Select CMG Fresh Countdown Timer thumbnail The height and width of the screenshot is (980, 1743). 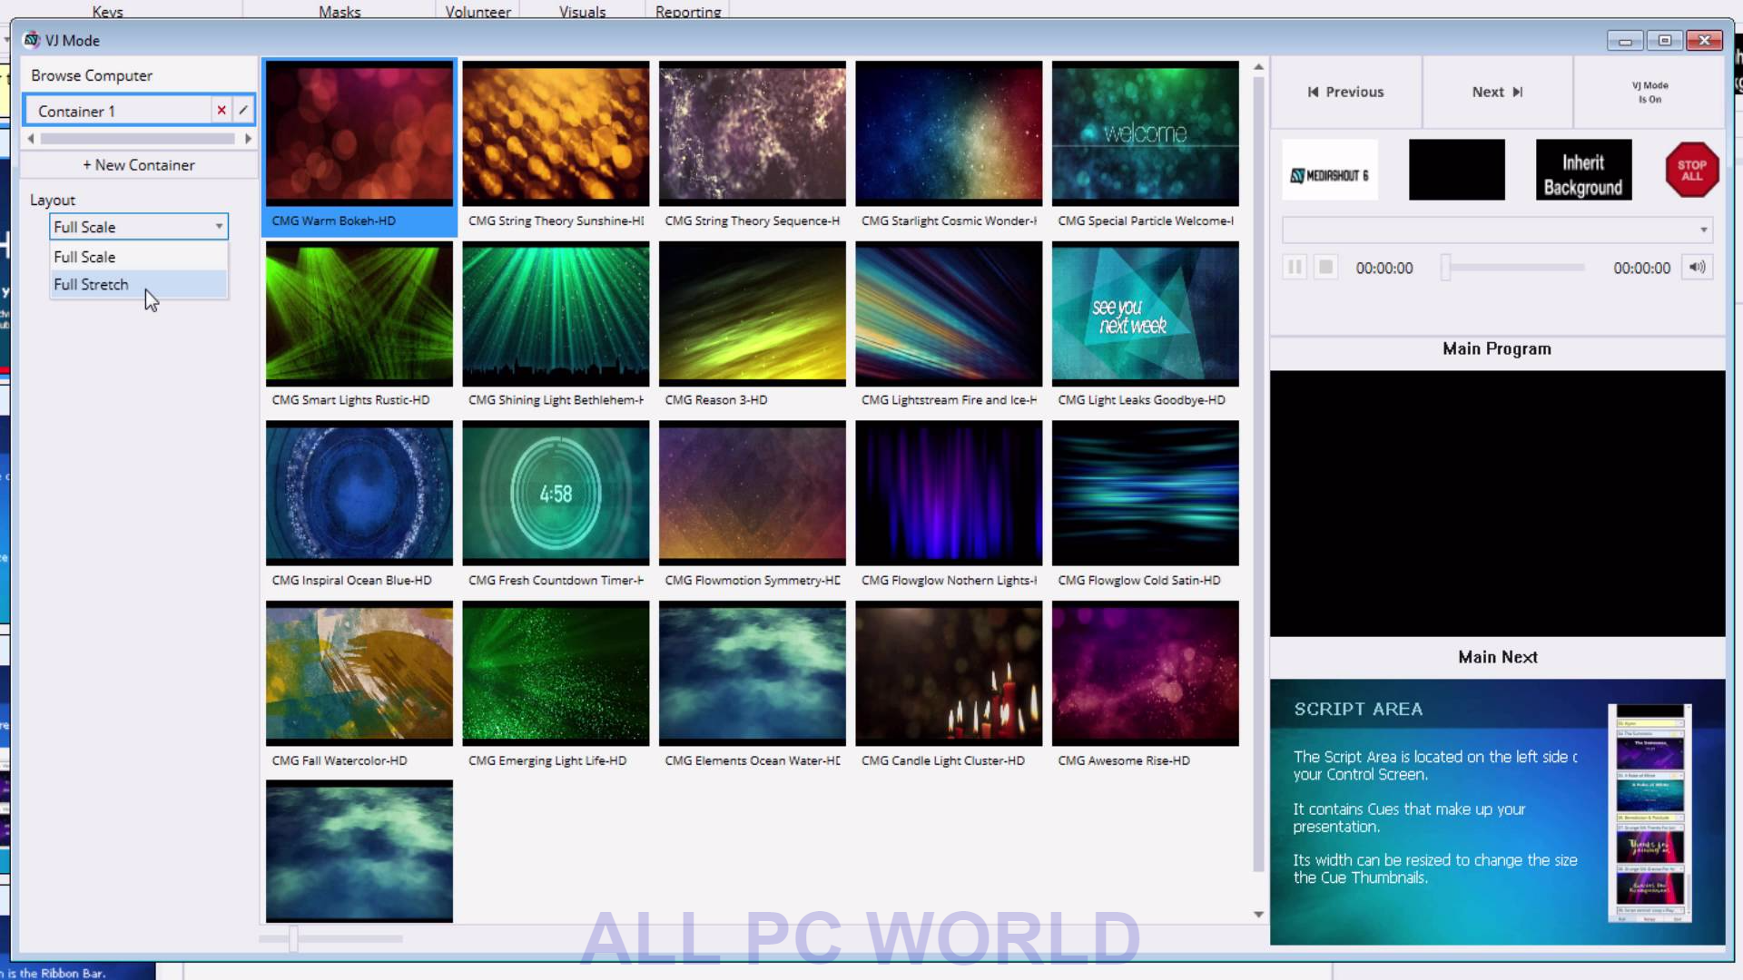(556, 492)
